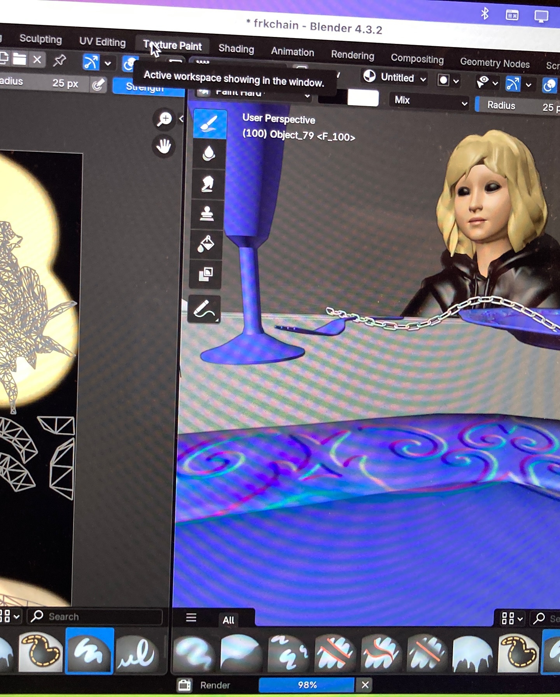Toggle overlays in the 3D viewport header

[550, 85]
